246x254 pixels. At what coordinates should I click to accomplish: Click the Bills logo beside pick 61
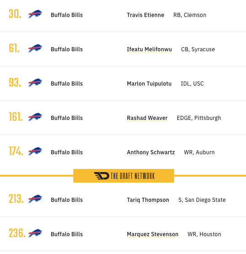35,48
